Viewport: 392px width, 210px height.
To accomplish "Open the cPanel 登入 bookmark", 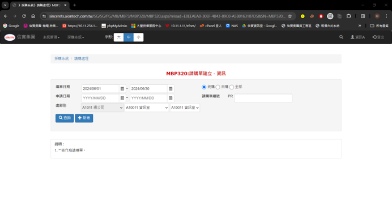I will pyautogui.click(x=211, y=25).
